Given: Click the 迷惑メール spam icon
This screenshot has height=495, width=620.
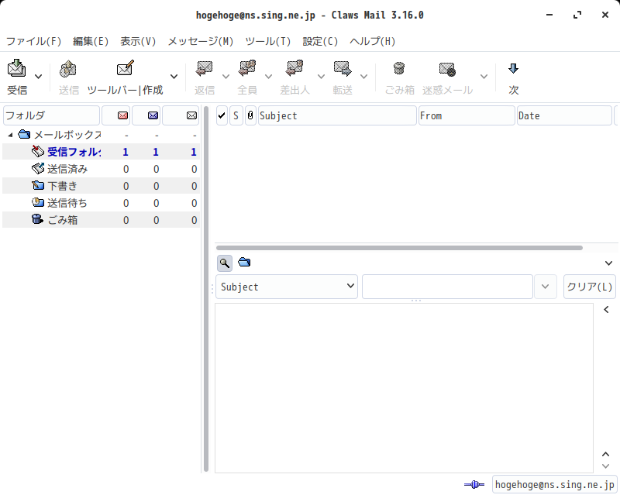Looking at the screenshot, I should (x=447, y=68).
